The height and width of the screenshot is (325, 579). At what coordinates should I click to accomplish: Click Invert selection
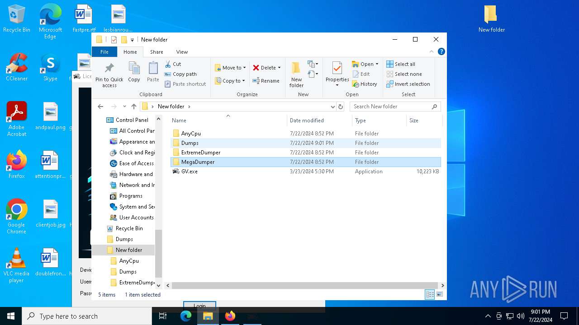tap(408, 84)
